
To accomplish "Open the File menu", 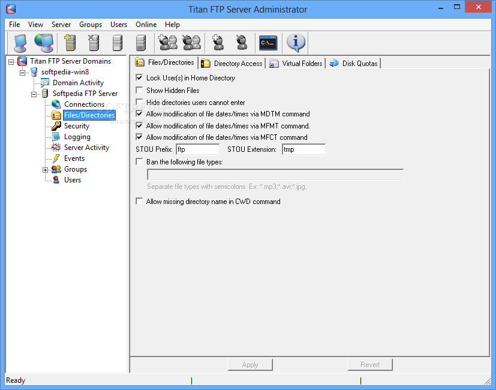I will 14,25.
